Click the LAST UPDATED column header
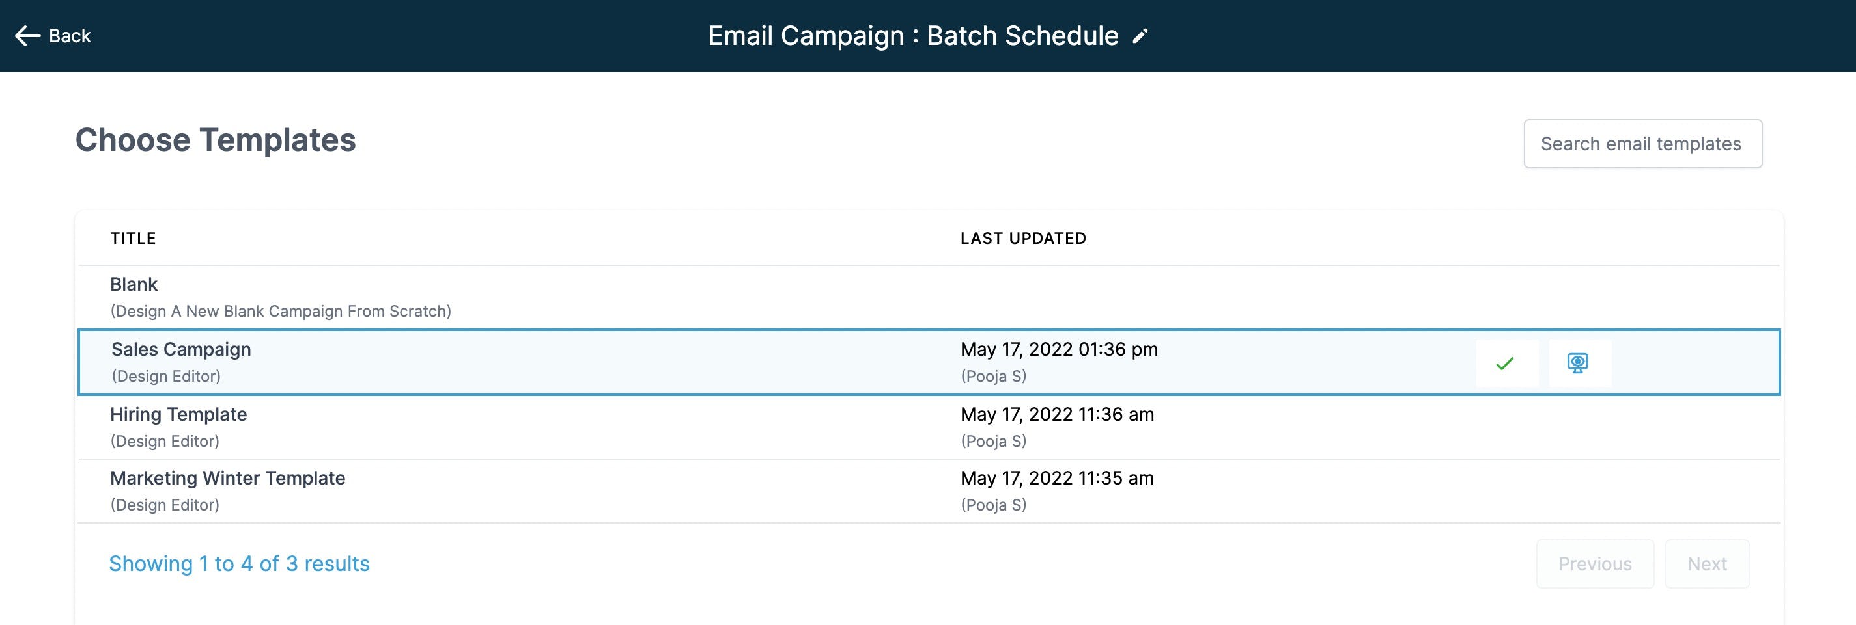This screenshot has height=625, width=1856. tap(1022, 239)
